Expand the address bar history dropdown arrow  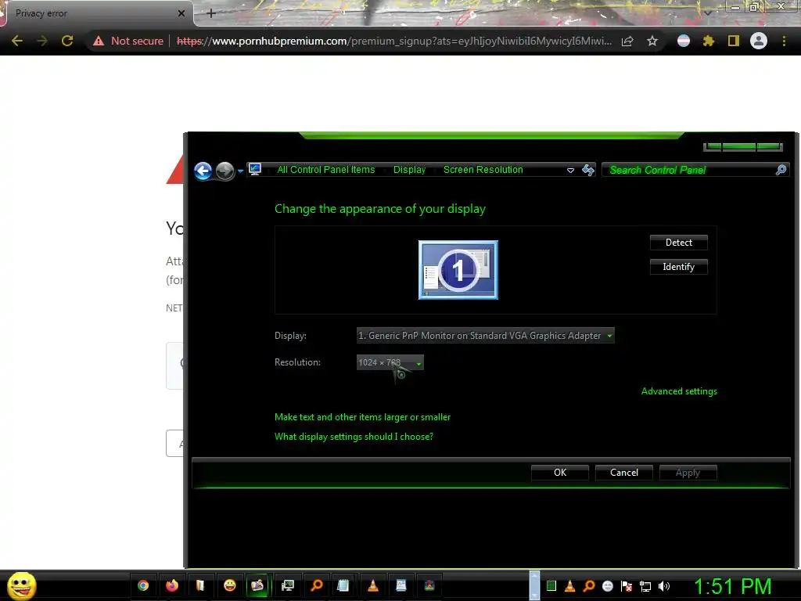[570, 170]
